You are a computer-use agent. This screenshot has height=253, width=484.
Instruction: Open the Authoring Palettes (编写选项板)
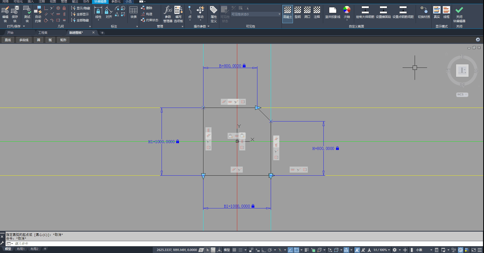[178, 14]
